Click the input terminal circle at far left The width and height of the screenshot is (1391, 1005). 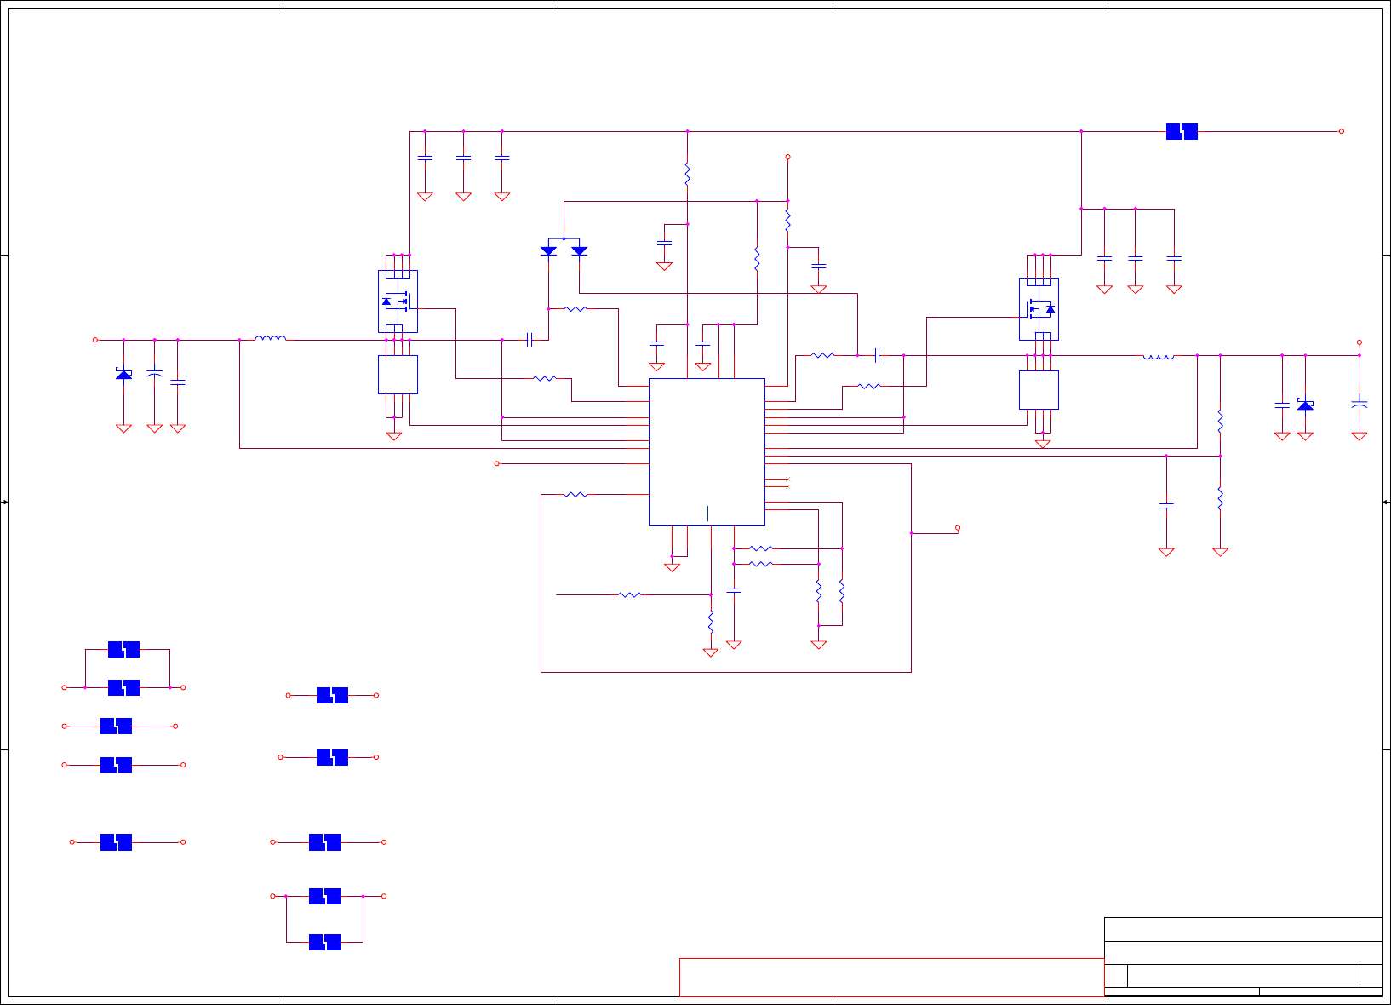pos(95,340)
